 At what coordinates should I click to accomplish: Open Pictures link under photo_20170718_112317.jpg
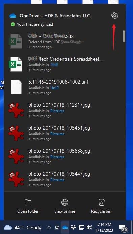[57, 111]
